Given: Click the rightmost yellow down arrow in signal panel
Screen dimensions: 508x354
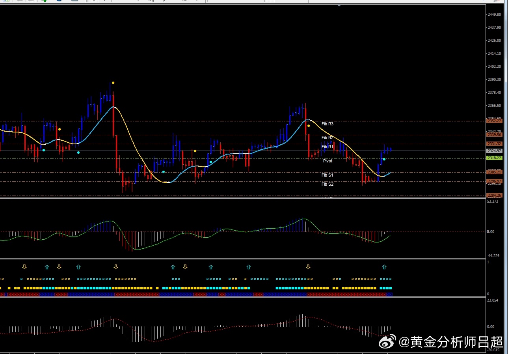Looking at the screenshot, I should 308,267.
